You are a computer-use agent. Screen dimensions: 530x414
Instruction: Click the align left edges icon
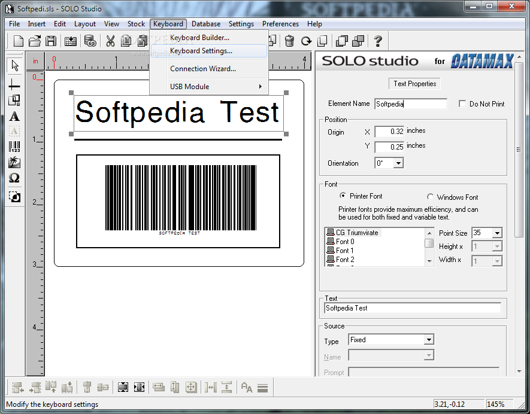18,387
